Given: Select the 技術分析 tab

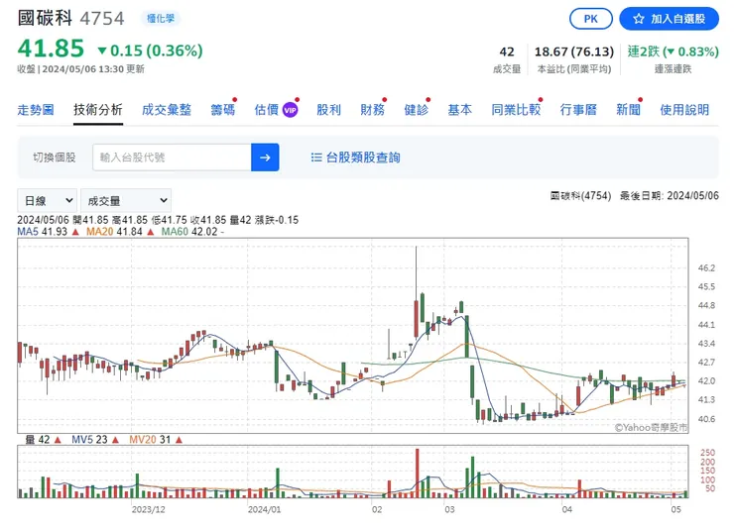Looking at the screenshot, I should 98,110.
